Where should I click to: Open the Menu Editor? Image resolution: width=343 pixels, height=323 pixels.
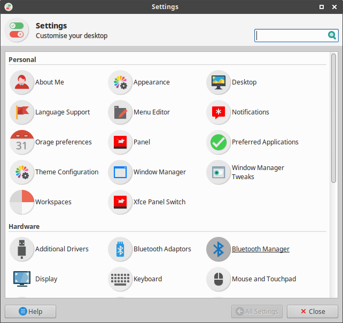pos(120,112)
